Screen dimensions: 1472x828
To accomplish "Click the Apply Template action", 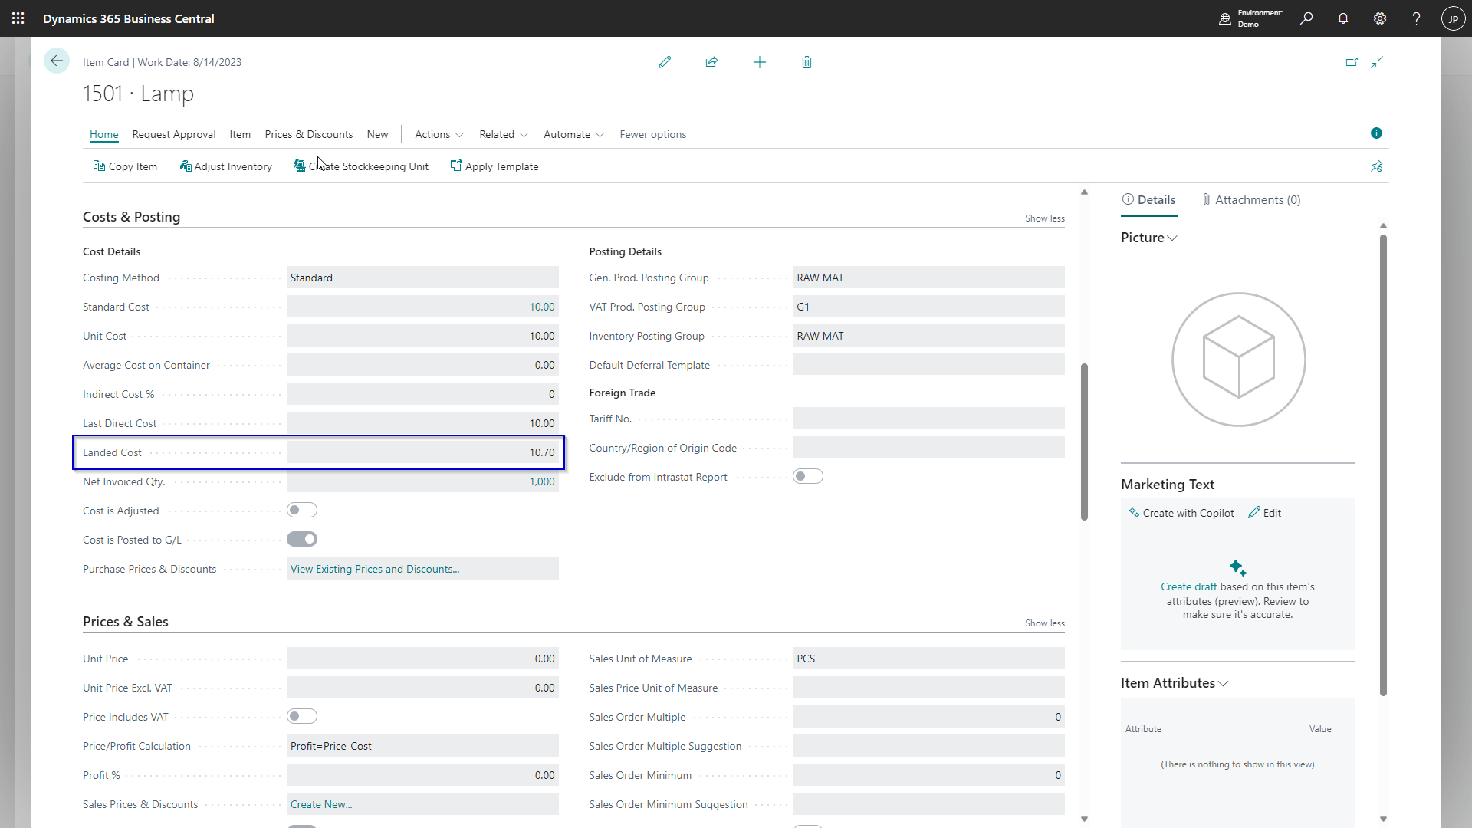I will [x=495, y=166].
